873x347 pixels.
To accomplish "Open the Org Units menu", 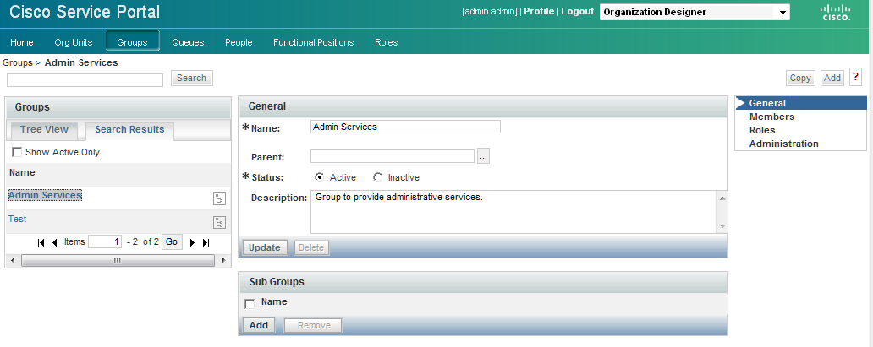I will (x=74, y=42).
